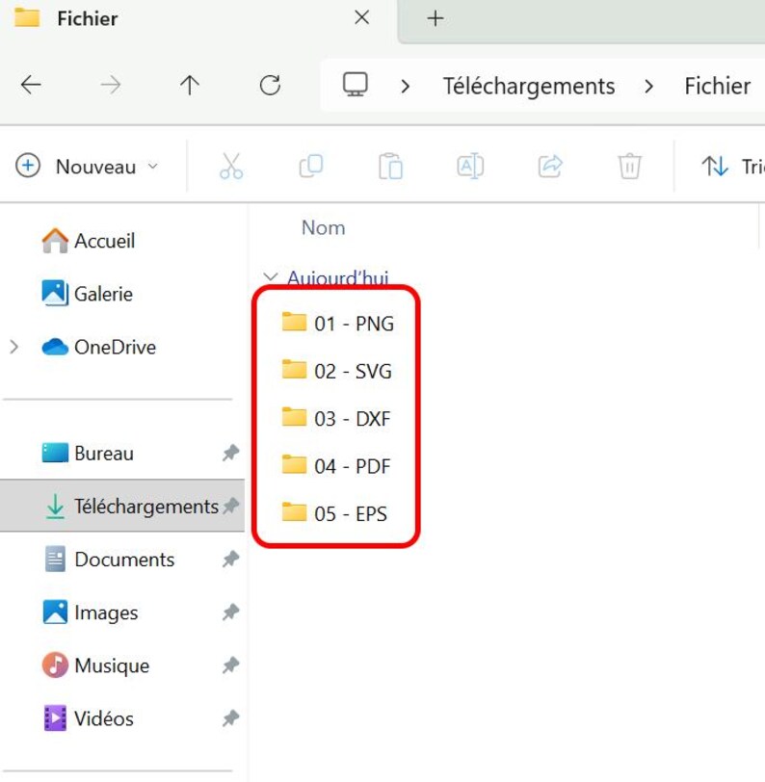Viewport: 765px width, 782px height.
Task: Refresh the current folder view
Action: [x=270, y=85]
